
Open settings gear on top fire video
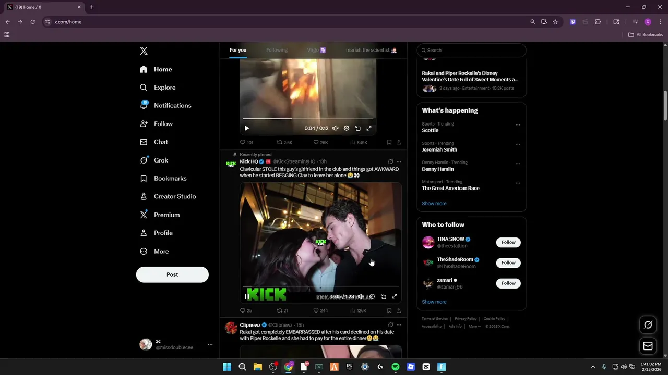coord(347,128)
